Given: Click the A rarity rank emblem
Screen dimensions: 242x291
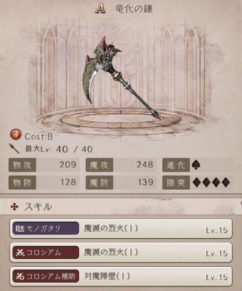Looking at the screenshot, I should [100, 9].
